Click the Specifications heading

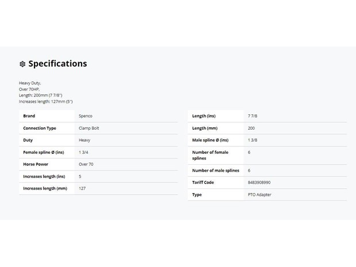coord(57,64)
